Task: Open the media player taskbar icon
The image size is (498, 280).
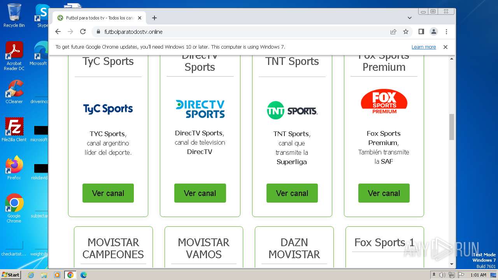Action: point(57,275)
